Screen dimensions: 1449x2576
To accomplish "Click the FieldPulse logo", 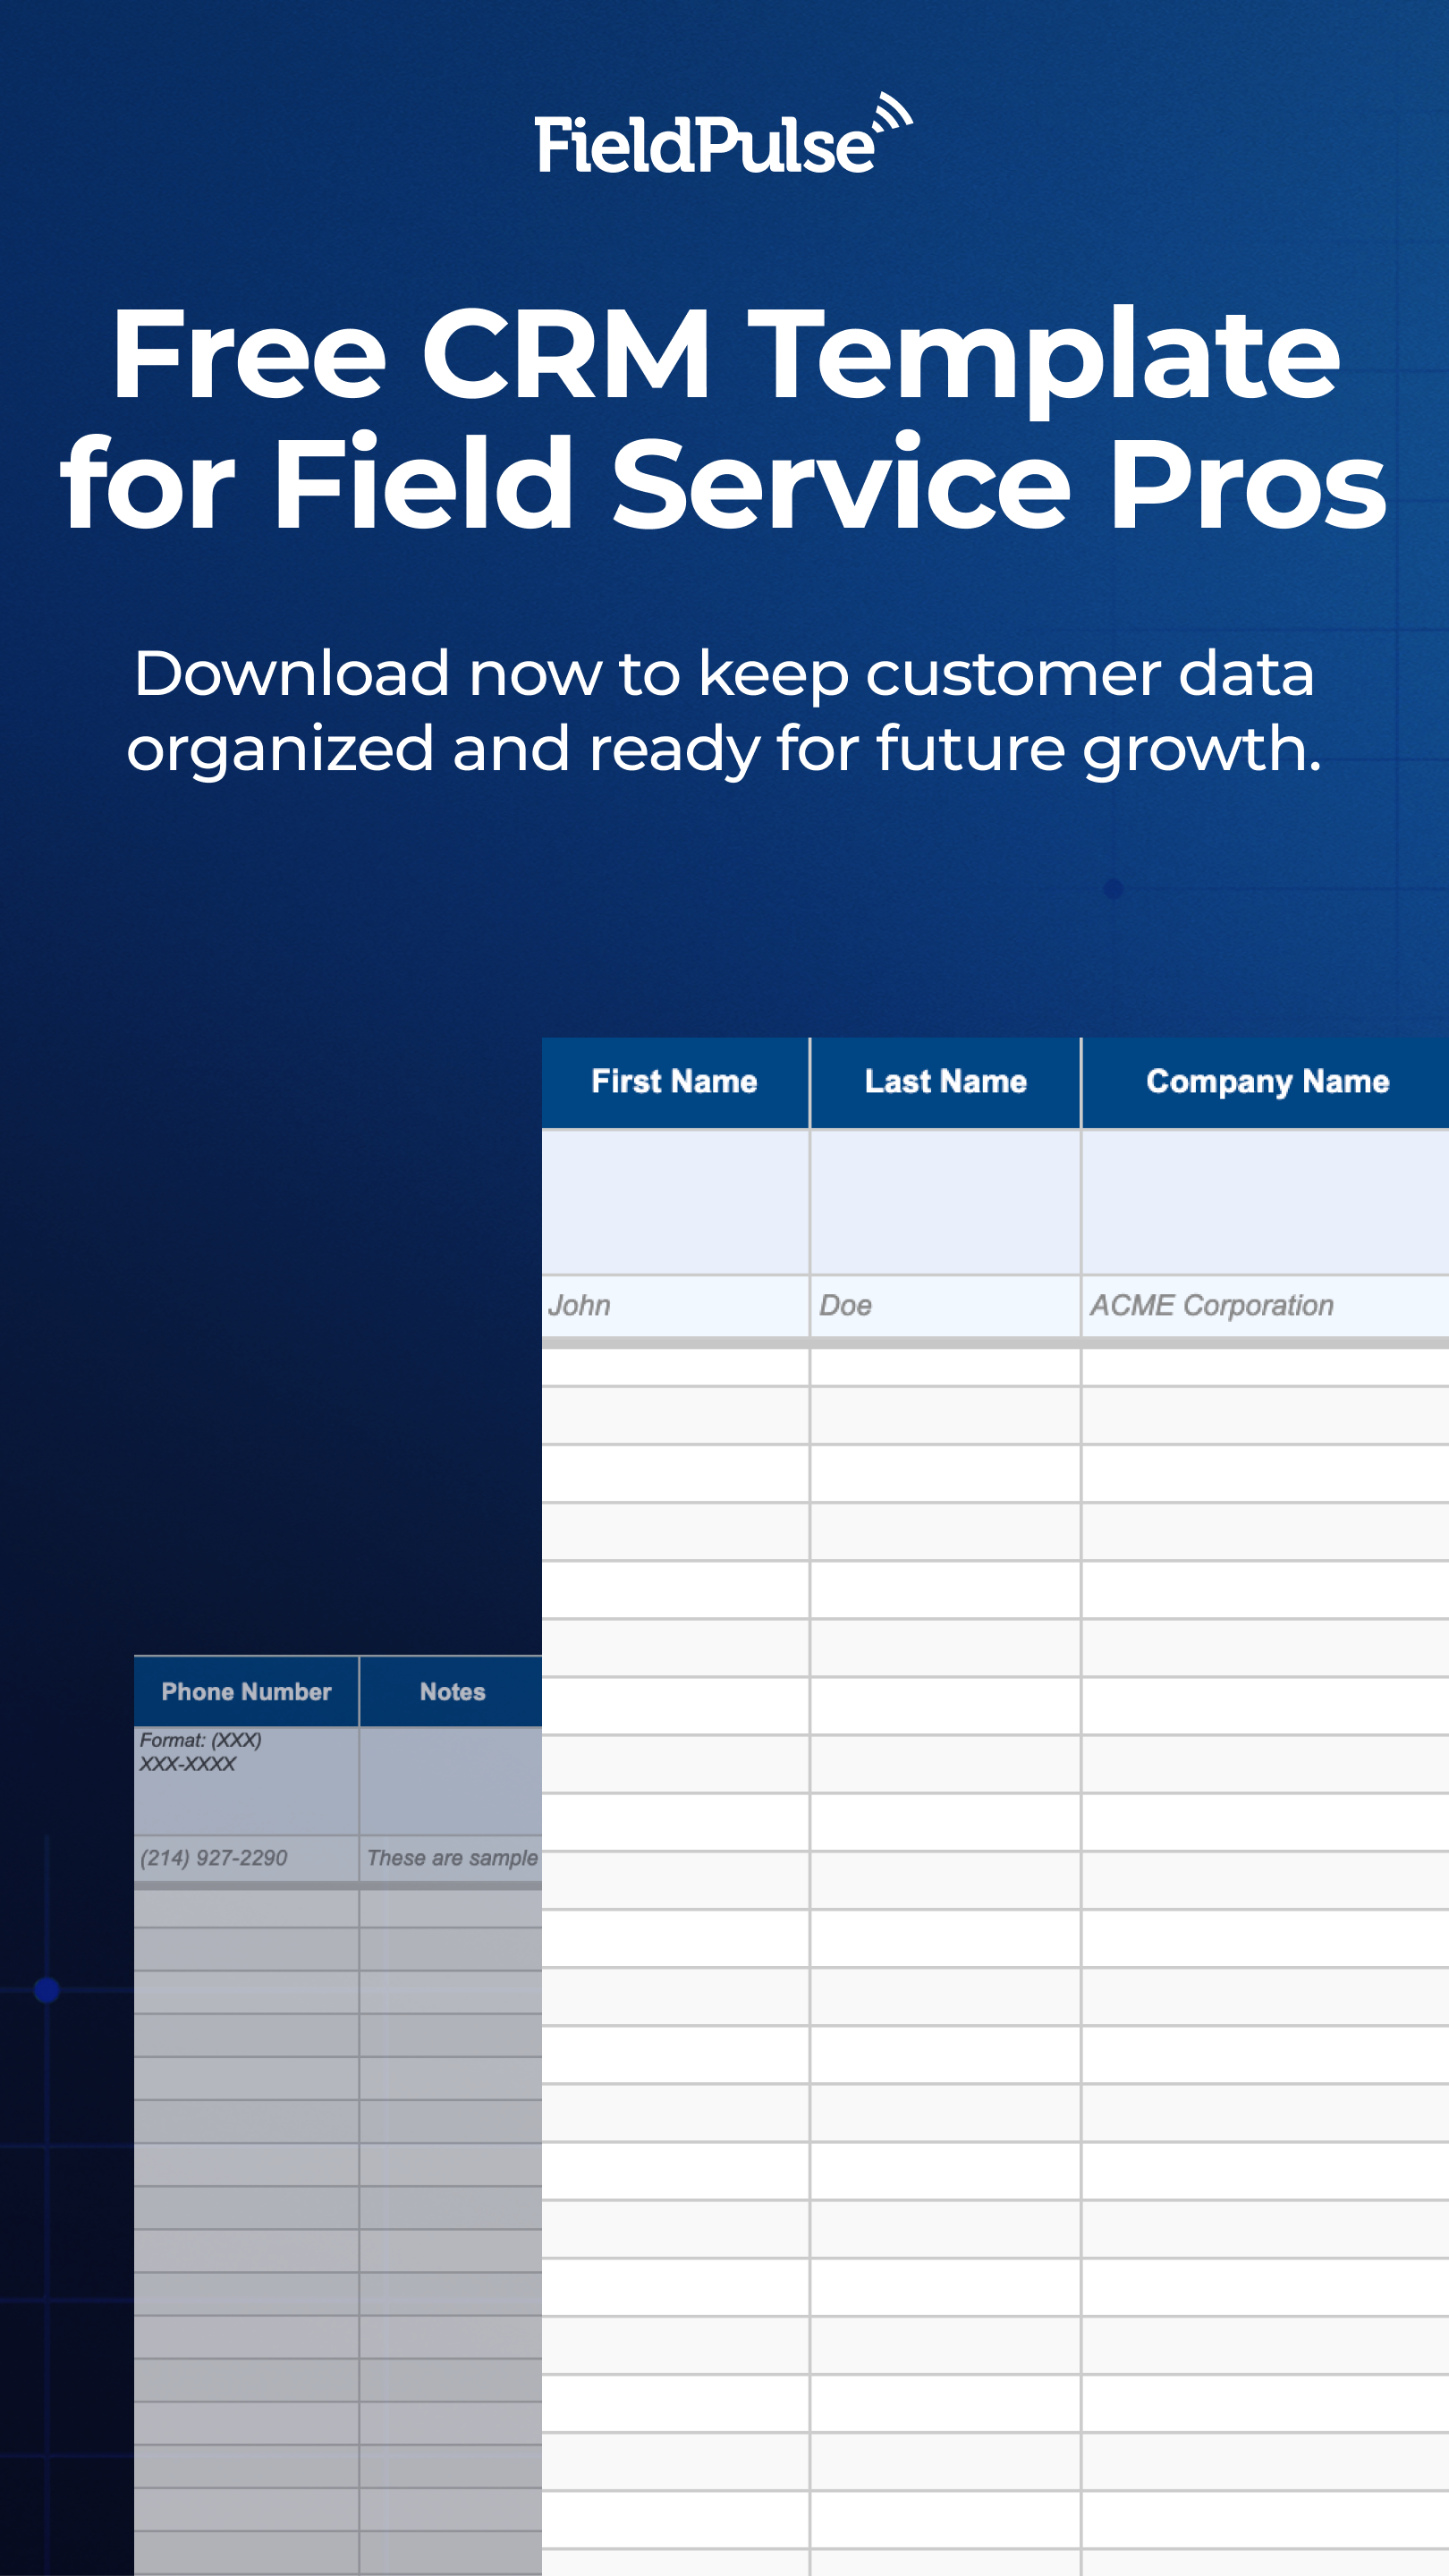I will tap(724, 134).
